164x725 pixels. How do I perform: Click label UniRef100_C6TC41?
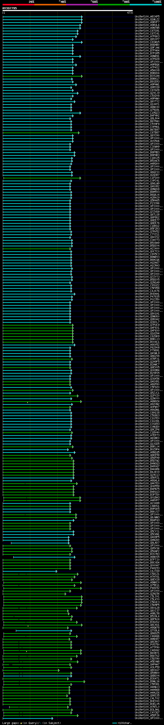147,33
